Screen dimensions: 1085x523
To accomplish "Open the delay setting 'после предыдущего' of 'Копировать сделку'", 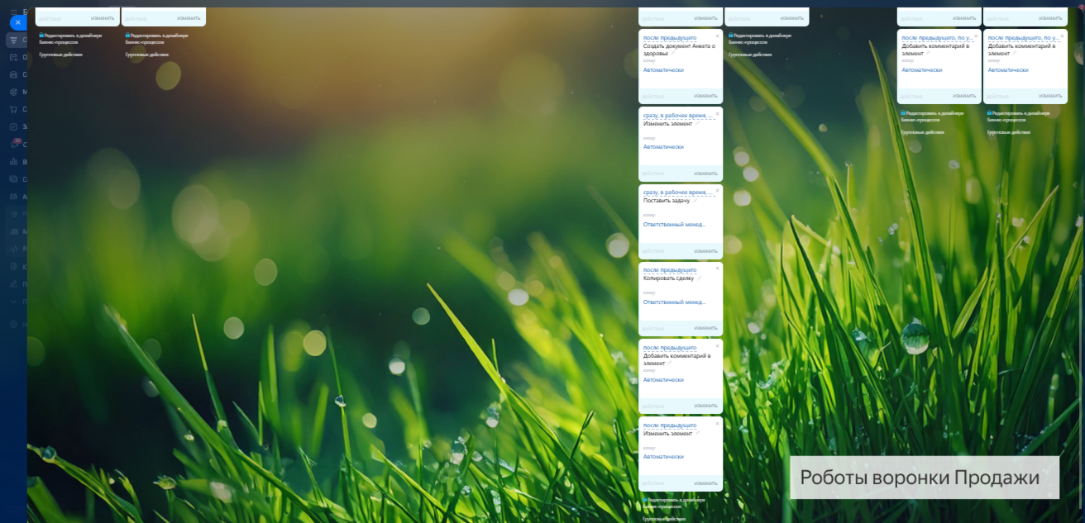I will (670, 270).
